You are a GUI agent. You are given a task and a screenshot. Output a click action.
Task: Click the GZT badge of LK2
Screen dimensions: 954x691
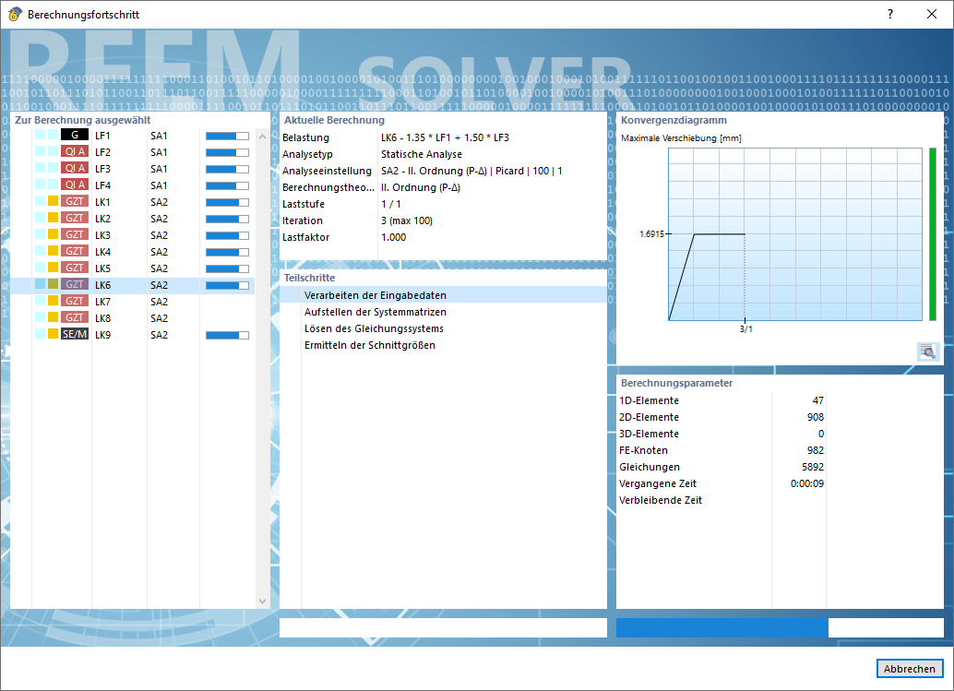(x=75, y=218)
